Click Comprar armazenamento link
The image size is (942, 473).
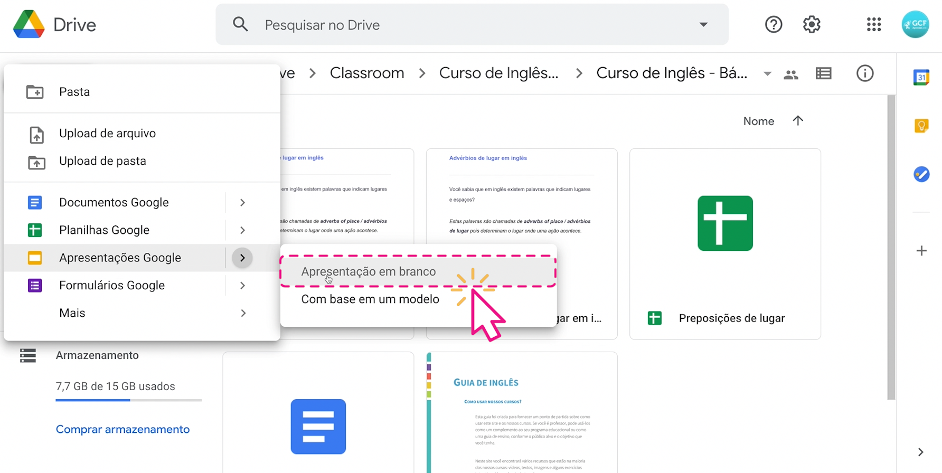(x=123, y=429)
